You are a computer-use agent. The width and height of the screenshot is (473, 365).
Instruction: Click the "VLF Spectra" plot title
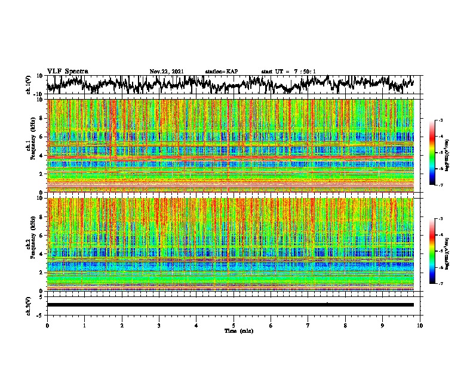pyautogui.click(x=67, y=72)
